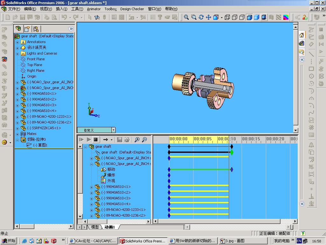
Task: Stop the animation playback
Action: click(96, 140)
